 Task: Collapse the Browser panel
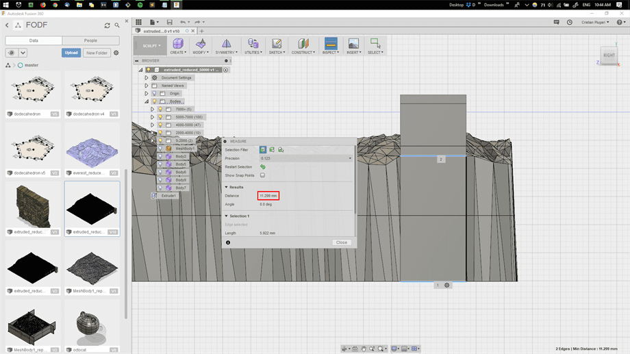pos(137,61)
